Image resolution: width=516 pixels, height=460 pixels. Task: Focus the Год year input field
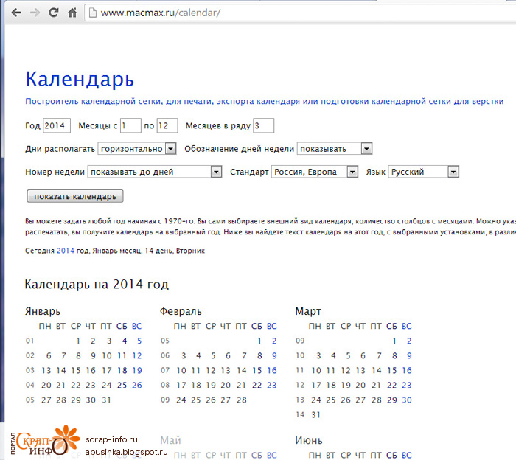pos(57,125)
